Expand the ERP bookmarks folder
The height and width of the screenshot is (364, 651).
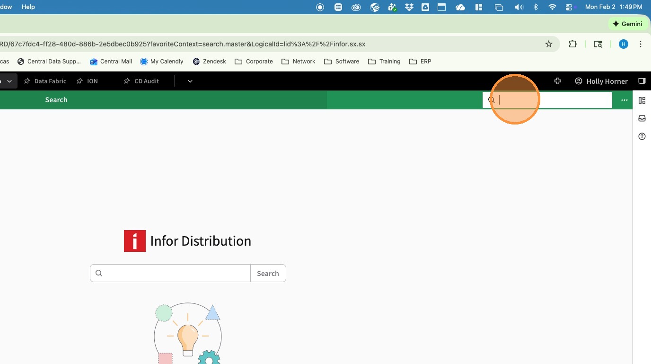coord(421,62)
